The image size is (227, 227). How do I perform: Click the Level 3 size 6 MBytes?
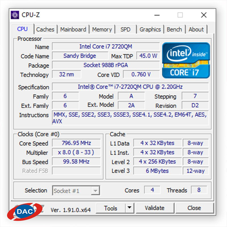point(157,171)
